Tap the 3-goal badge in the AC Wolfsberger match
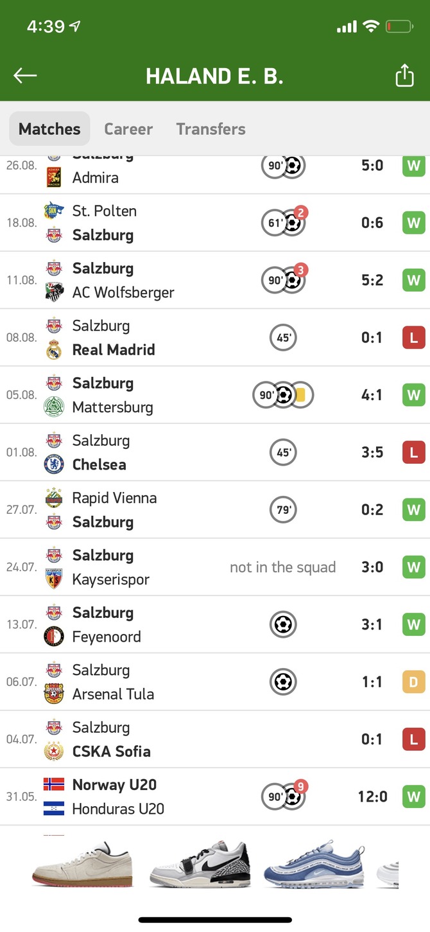Viewport: 430px width, 932px height. (300, 270)
